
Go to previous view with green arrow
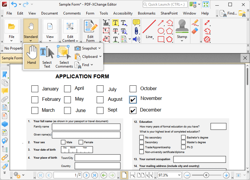(104, 175)
